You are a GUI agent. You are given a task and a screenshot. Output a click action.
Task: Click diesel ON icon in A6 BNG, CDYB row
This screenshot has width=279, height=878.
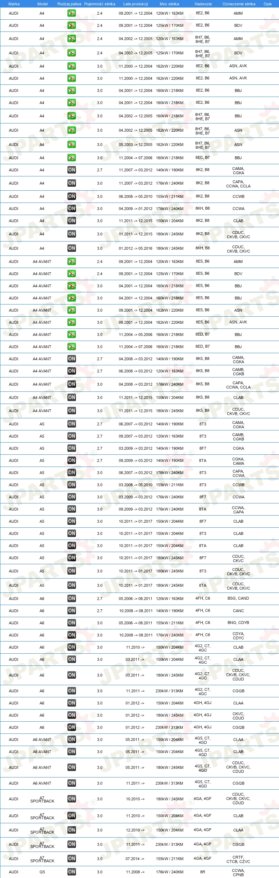click(x=72, y=623)
